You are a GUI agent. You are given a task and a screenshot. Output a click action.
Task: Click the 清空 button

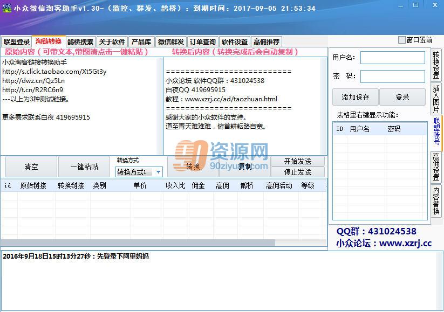click(x=31, y=167)
